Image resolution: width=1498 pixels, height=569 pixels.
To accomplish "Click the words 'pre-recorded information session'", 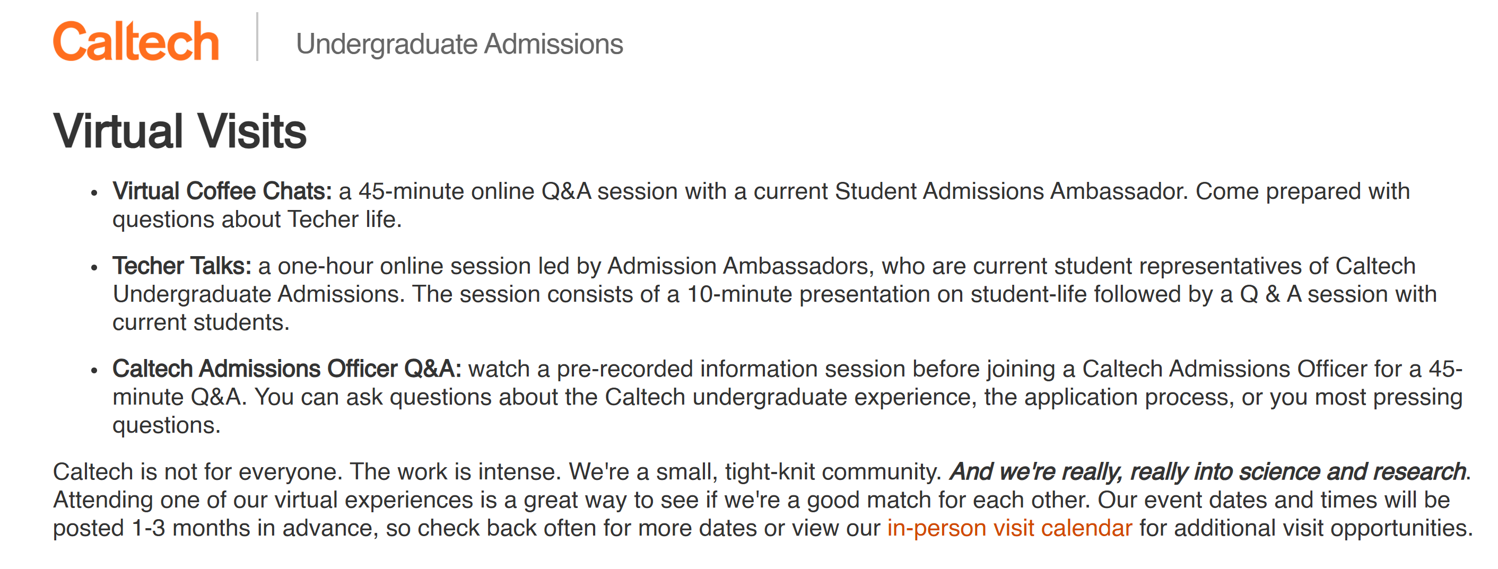I will pos(731,369).
